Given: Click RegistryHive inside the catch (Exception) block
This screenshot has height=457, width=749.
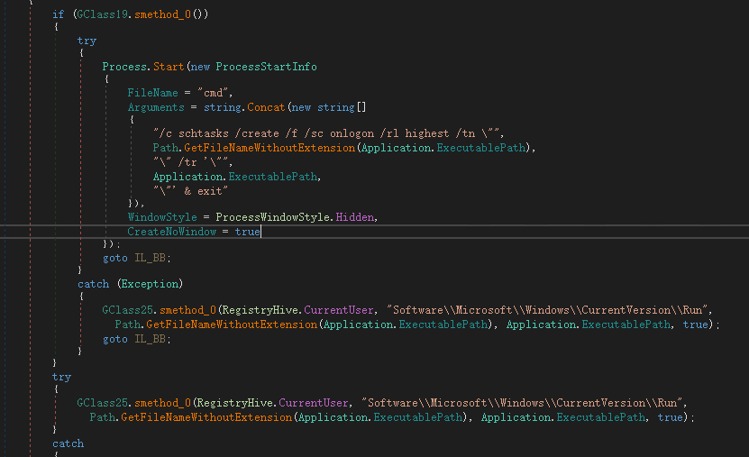Looking at the screenshot, I should pyautogui.click(x=260, y=310).
